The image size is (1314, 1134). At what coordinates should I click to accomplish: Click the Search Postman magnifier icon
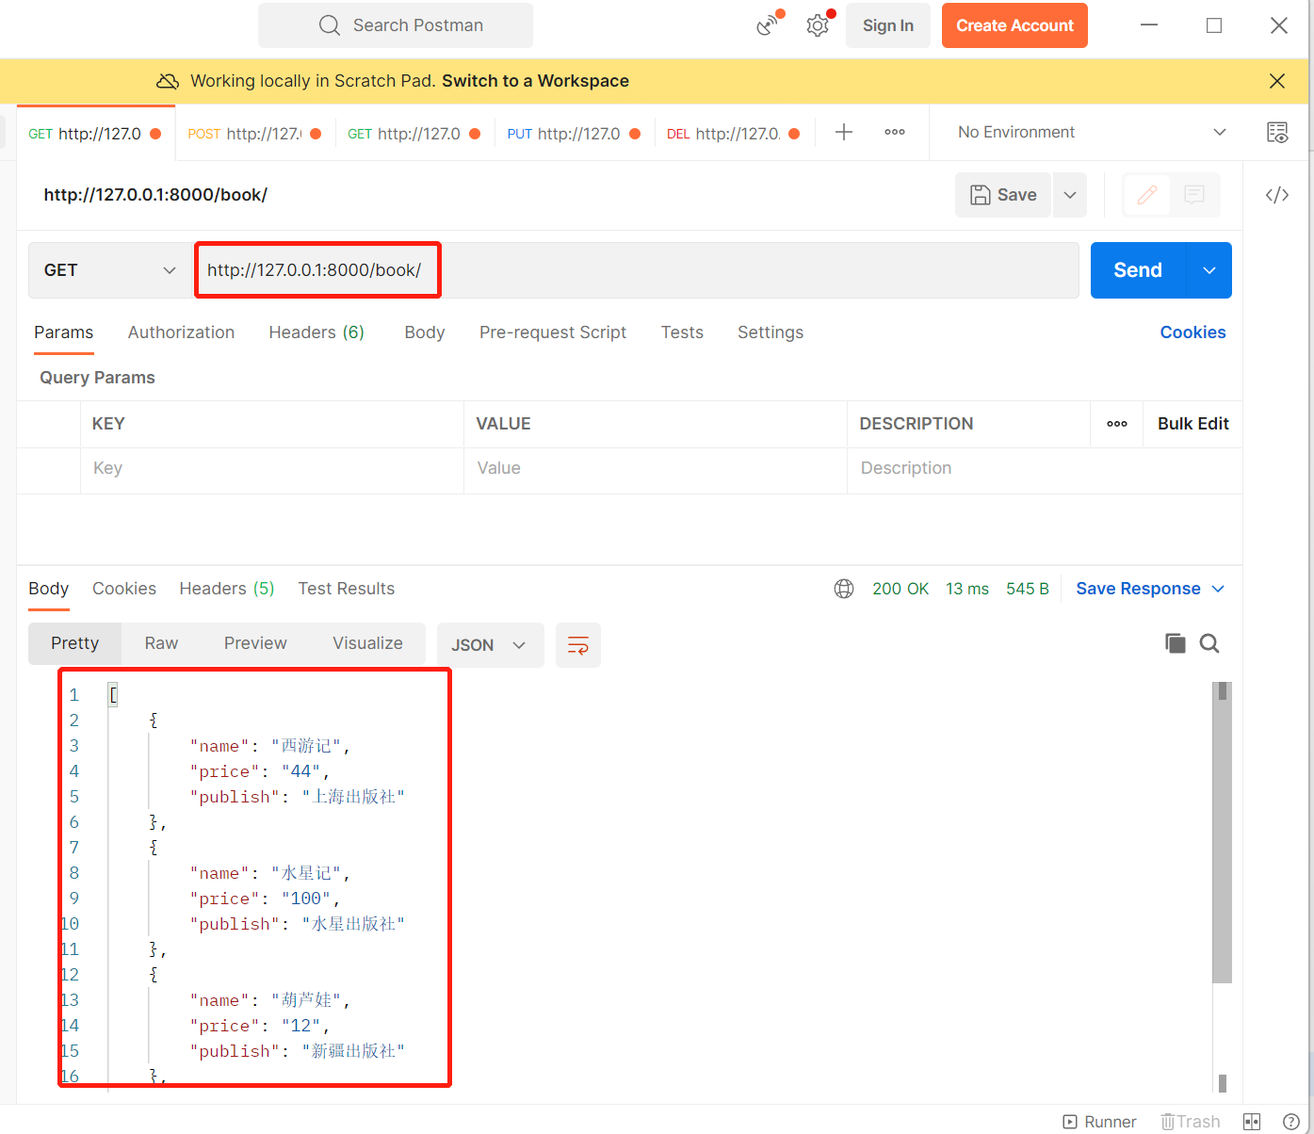point(329,25)
